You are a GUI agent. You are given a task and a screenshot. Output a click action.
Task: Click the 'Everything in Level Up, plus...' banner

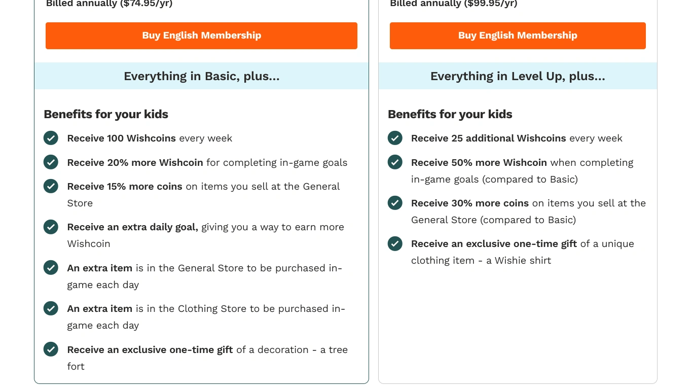pyautogui.click(x=518, y=76)
